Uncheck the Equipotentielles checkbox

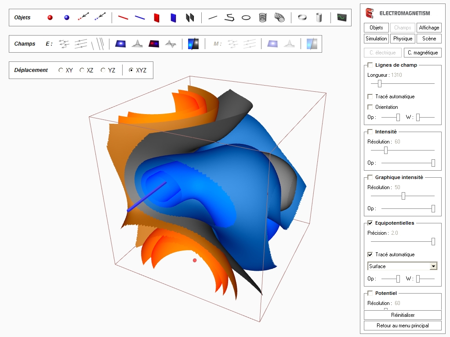point(370,223)
